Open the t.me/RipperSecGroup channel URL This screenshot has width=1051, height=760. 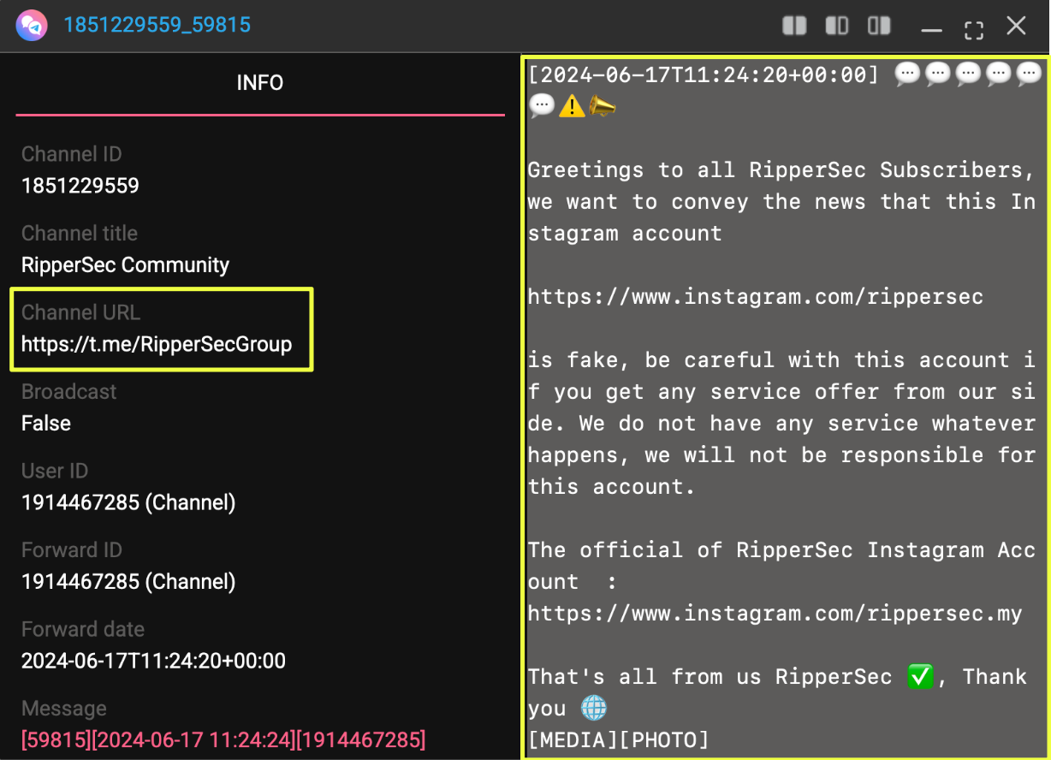point(157,344)
